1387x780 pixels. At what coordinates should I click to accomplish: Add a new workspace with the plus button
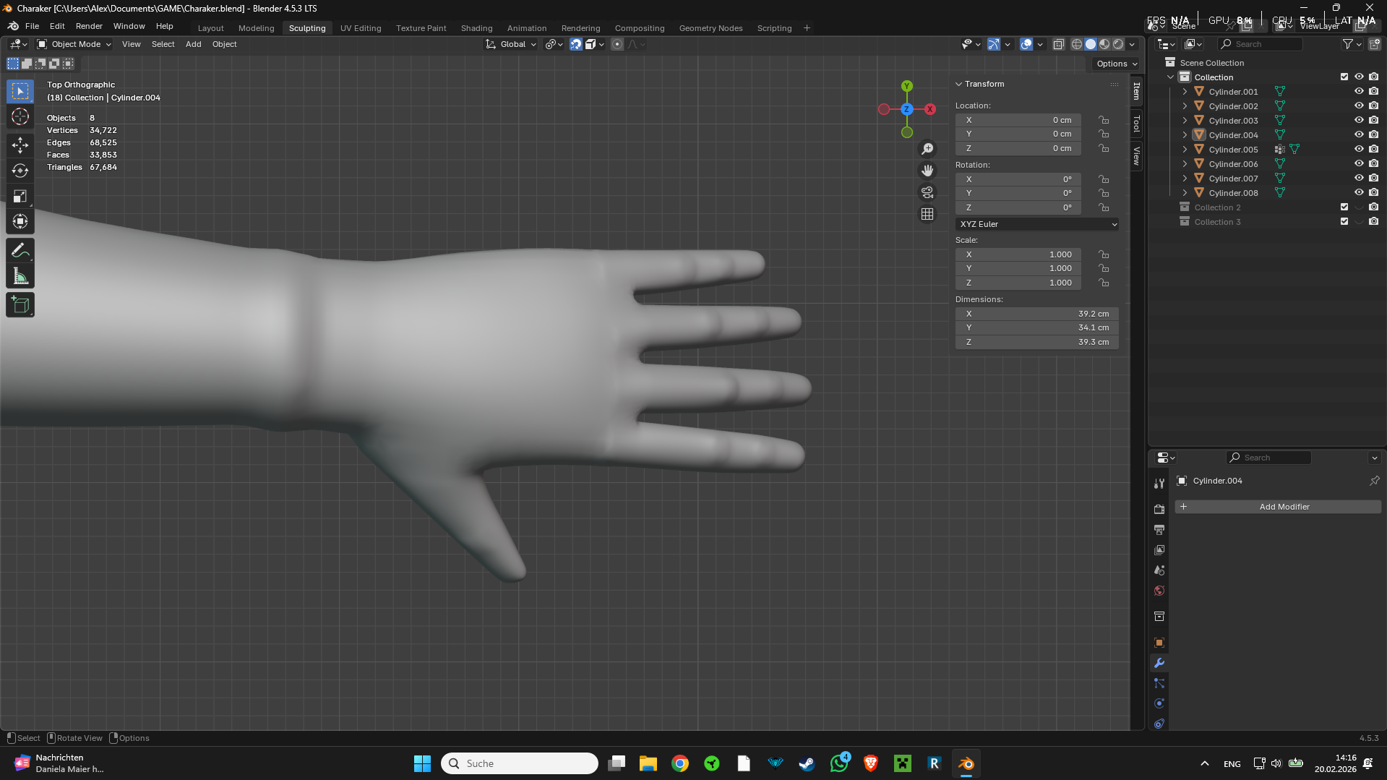pyautogui.click(x=807, y=28)
